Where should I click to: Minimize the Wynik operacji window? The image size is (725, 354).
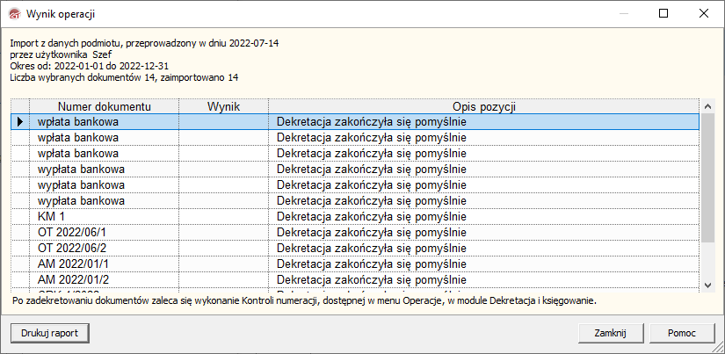[623, 14]
